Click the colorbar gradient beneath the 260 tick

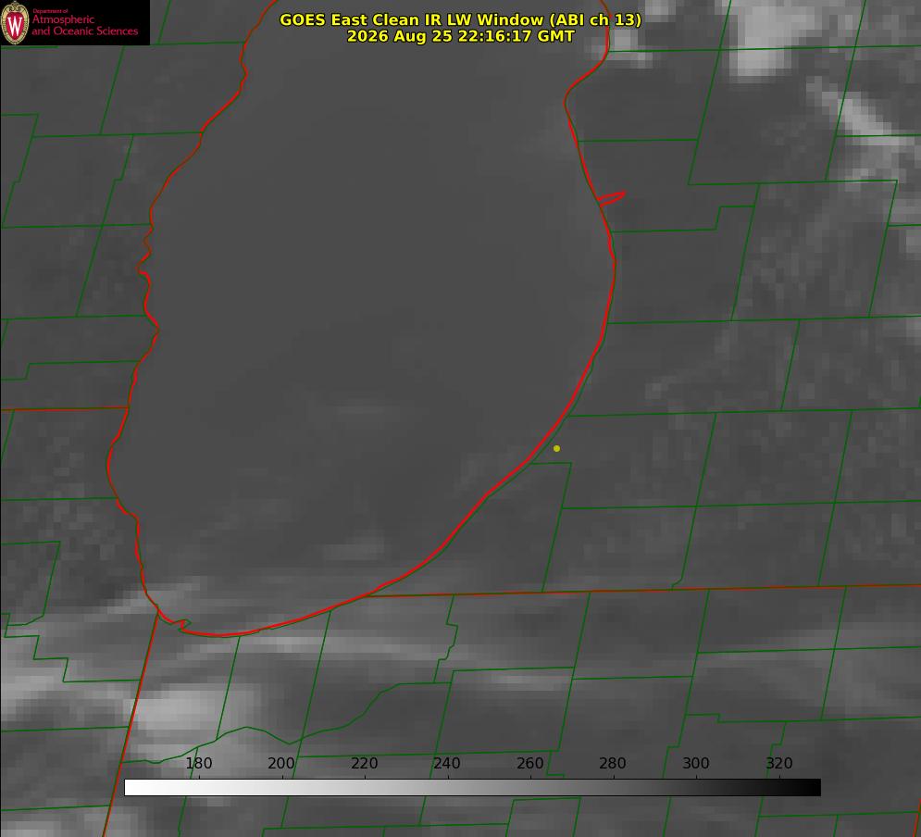[531, 788]
